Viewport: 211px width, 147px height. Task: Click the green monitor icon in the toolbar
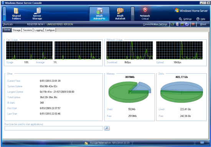click(x=172, y=24)
